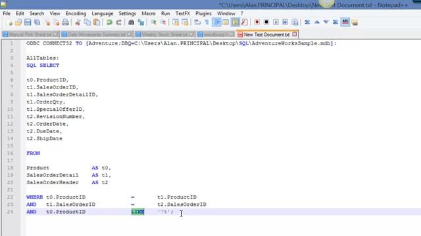The height and width of the screenshot is (236, 421).
Task: Click 'SalesOrderHeader' text on line 20
Action: point(53,182)
